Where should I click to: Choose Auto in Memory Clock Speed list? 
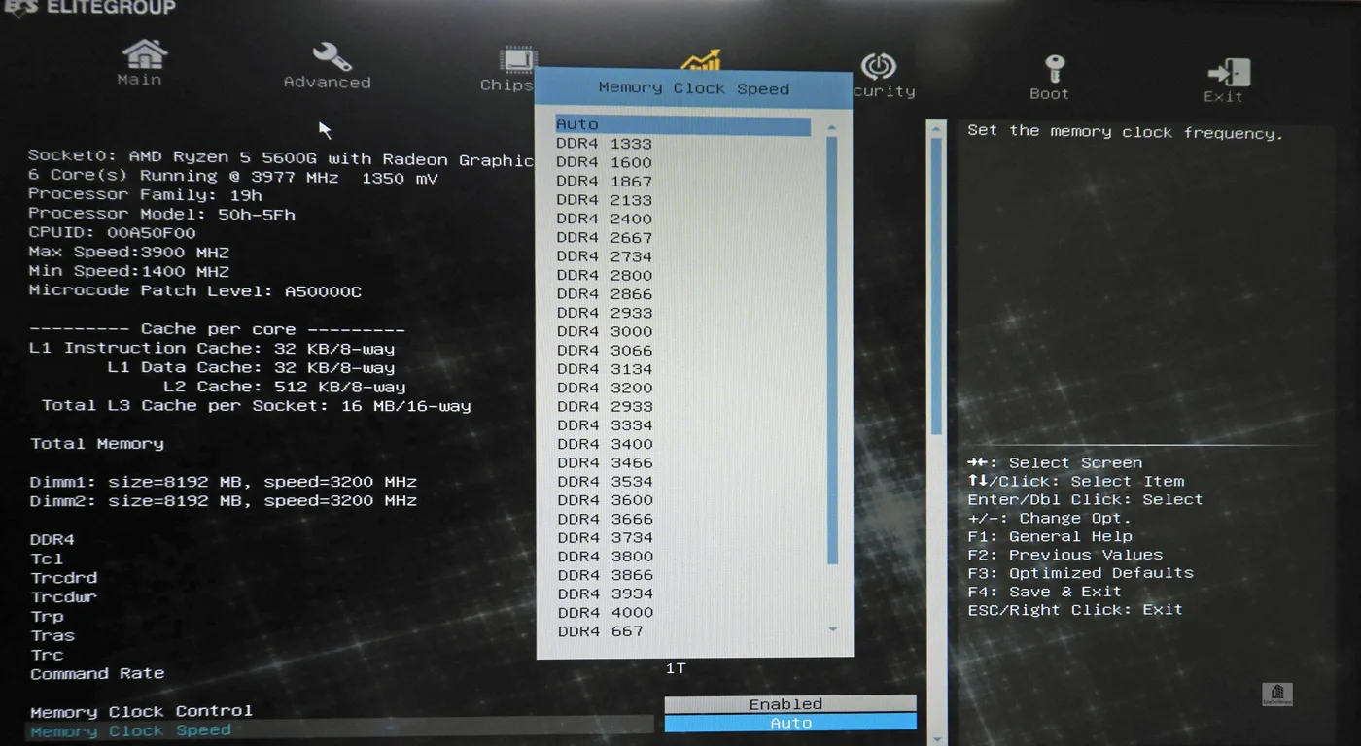coord(682,125)
